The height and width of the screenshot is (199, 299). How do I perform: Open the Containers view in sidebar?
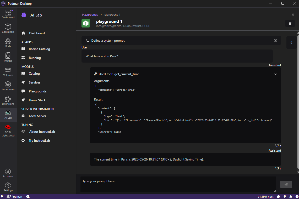point(8,29)
